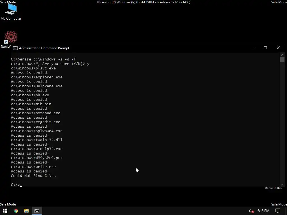Open File Explorer from the taskbar
287x215 pixels.
click(x=26, y=211)
